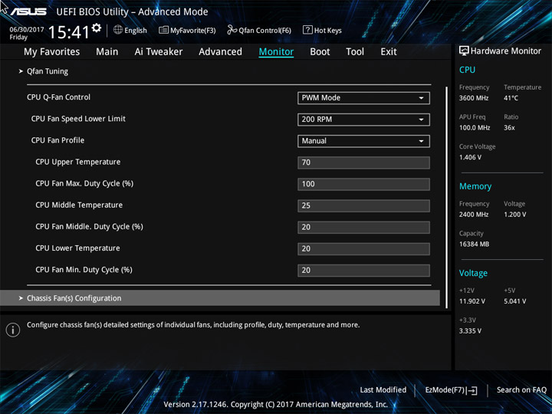Click the CPU Fan Min. Duty Cycle field
This screenshot has width=552, height=414.
coord(363,271)
